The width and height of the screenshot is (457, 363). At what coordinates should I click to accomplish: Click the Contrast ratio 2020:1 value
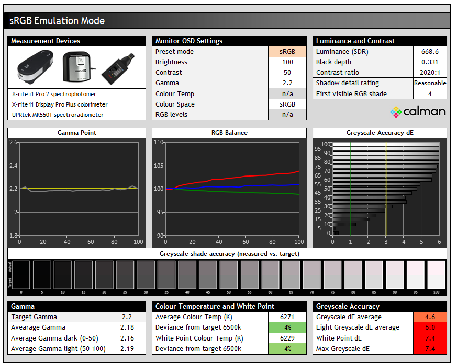(430, 73)
